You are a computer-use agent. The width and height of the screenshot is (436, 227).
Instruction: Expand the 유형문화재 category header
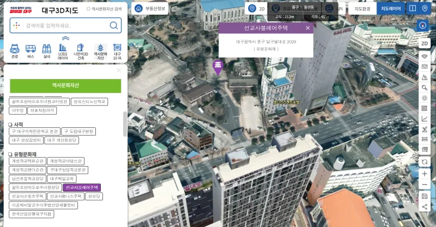coord(23,154)
